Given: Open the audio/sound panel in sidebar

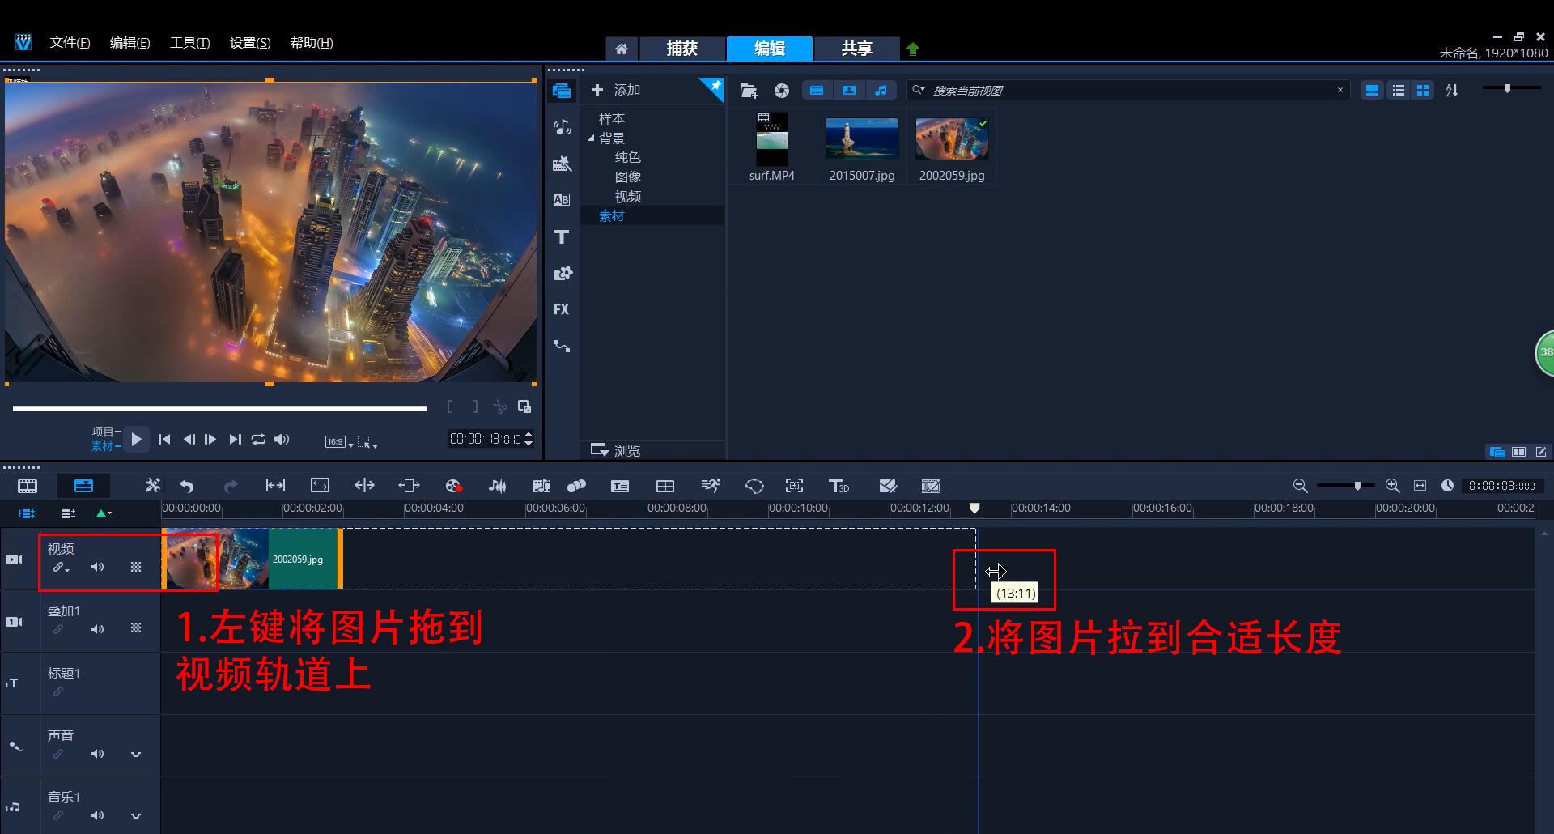Looking at the screenshot, I should coord(562,126).
